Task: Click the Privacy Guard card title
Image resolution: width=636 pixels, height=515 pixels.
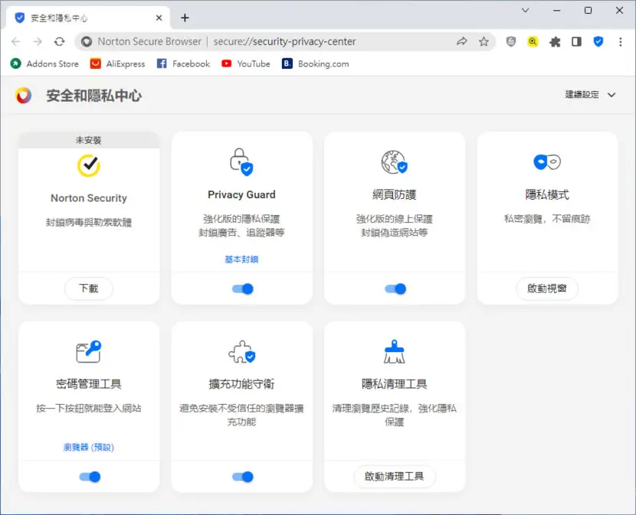Action: [x=241, y=195]
